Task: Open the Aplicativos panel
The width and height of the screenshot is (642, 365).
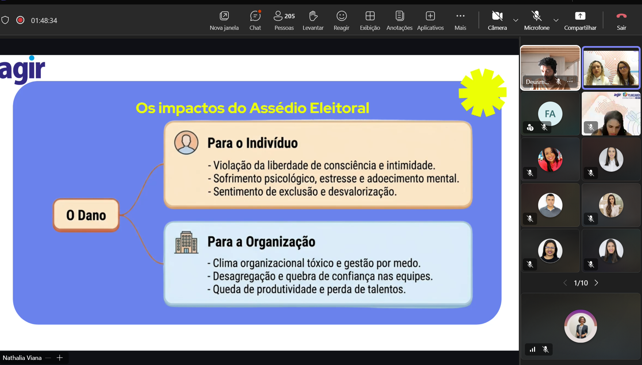Action: pos(430,20)
